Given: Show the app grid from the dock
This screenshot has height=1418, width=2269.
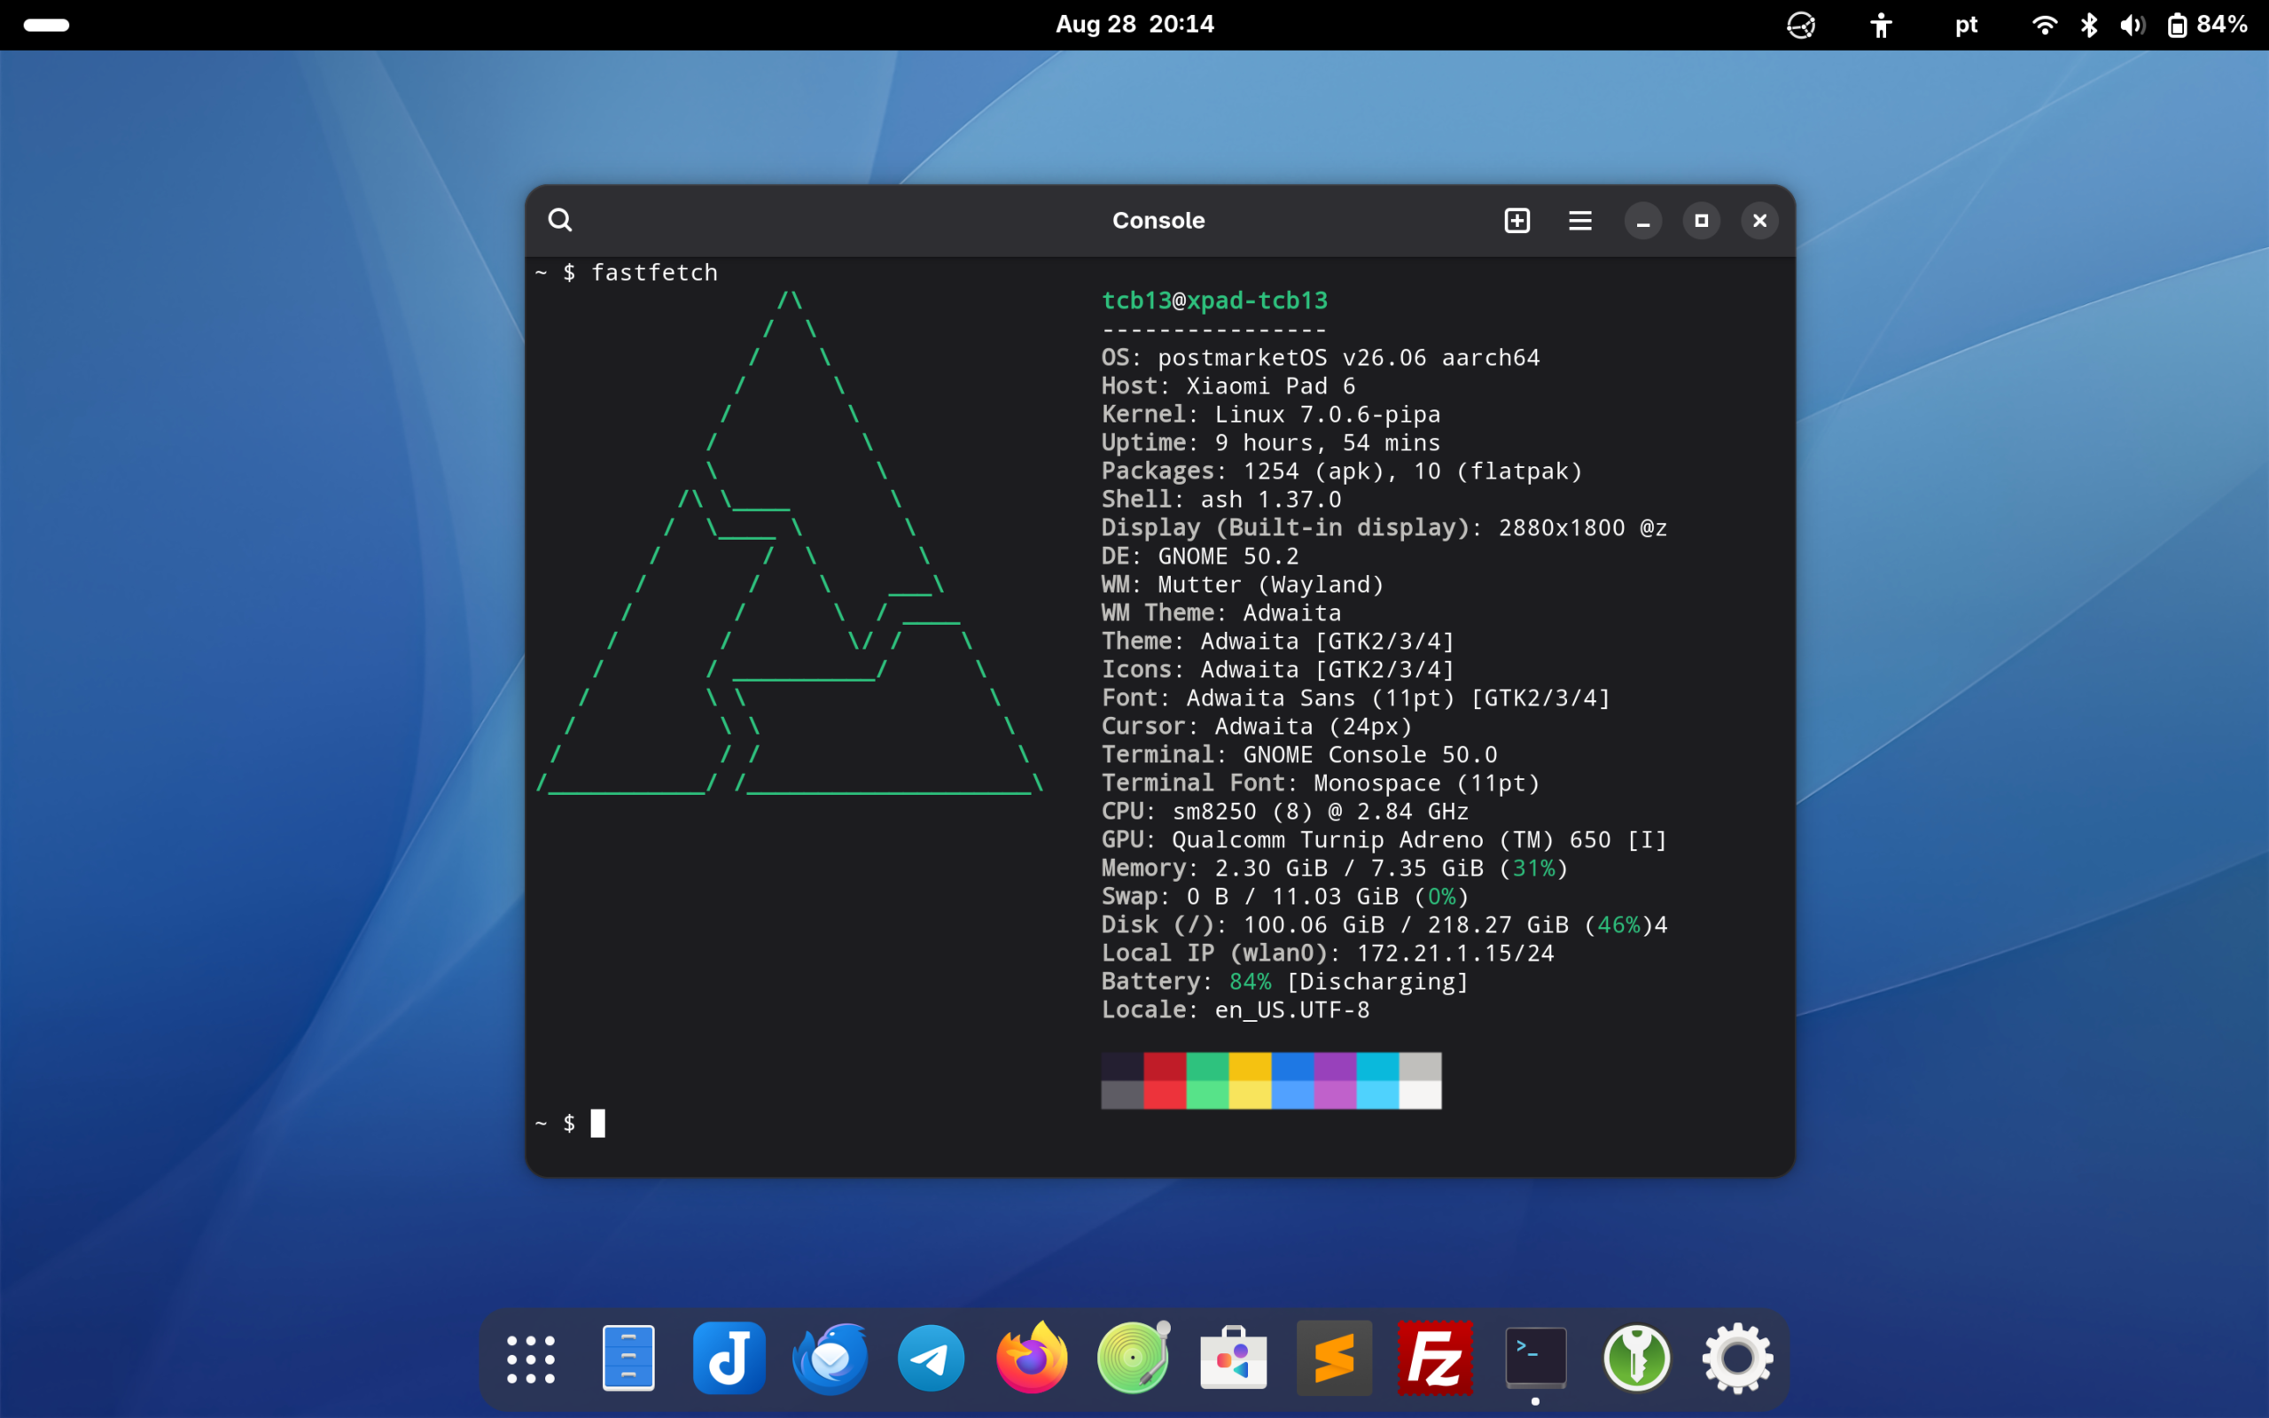Looking at the screenshot, I should coord(531,1359).
